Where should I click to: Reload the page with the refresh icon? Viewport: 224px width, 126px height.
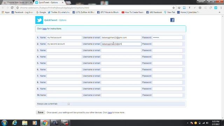12,8
